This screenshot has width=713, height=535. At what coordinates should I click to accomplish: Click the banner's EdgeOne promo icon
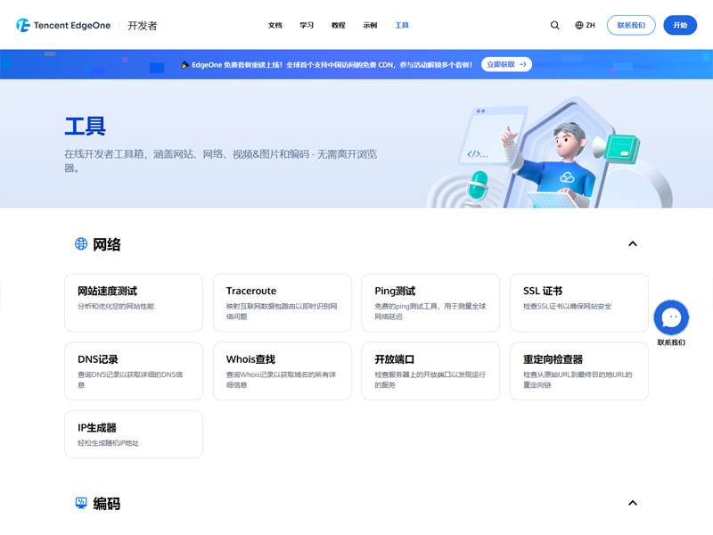click(185, 64)
